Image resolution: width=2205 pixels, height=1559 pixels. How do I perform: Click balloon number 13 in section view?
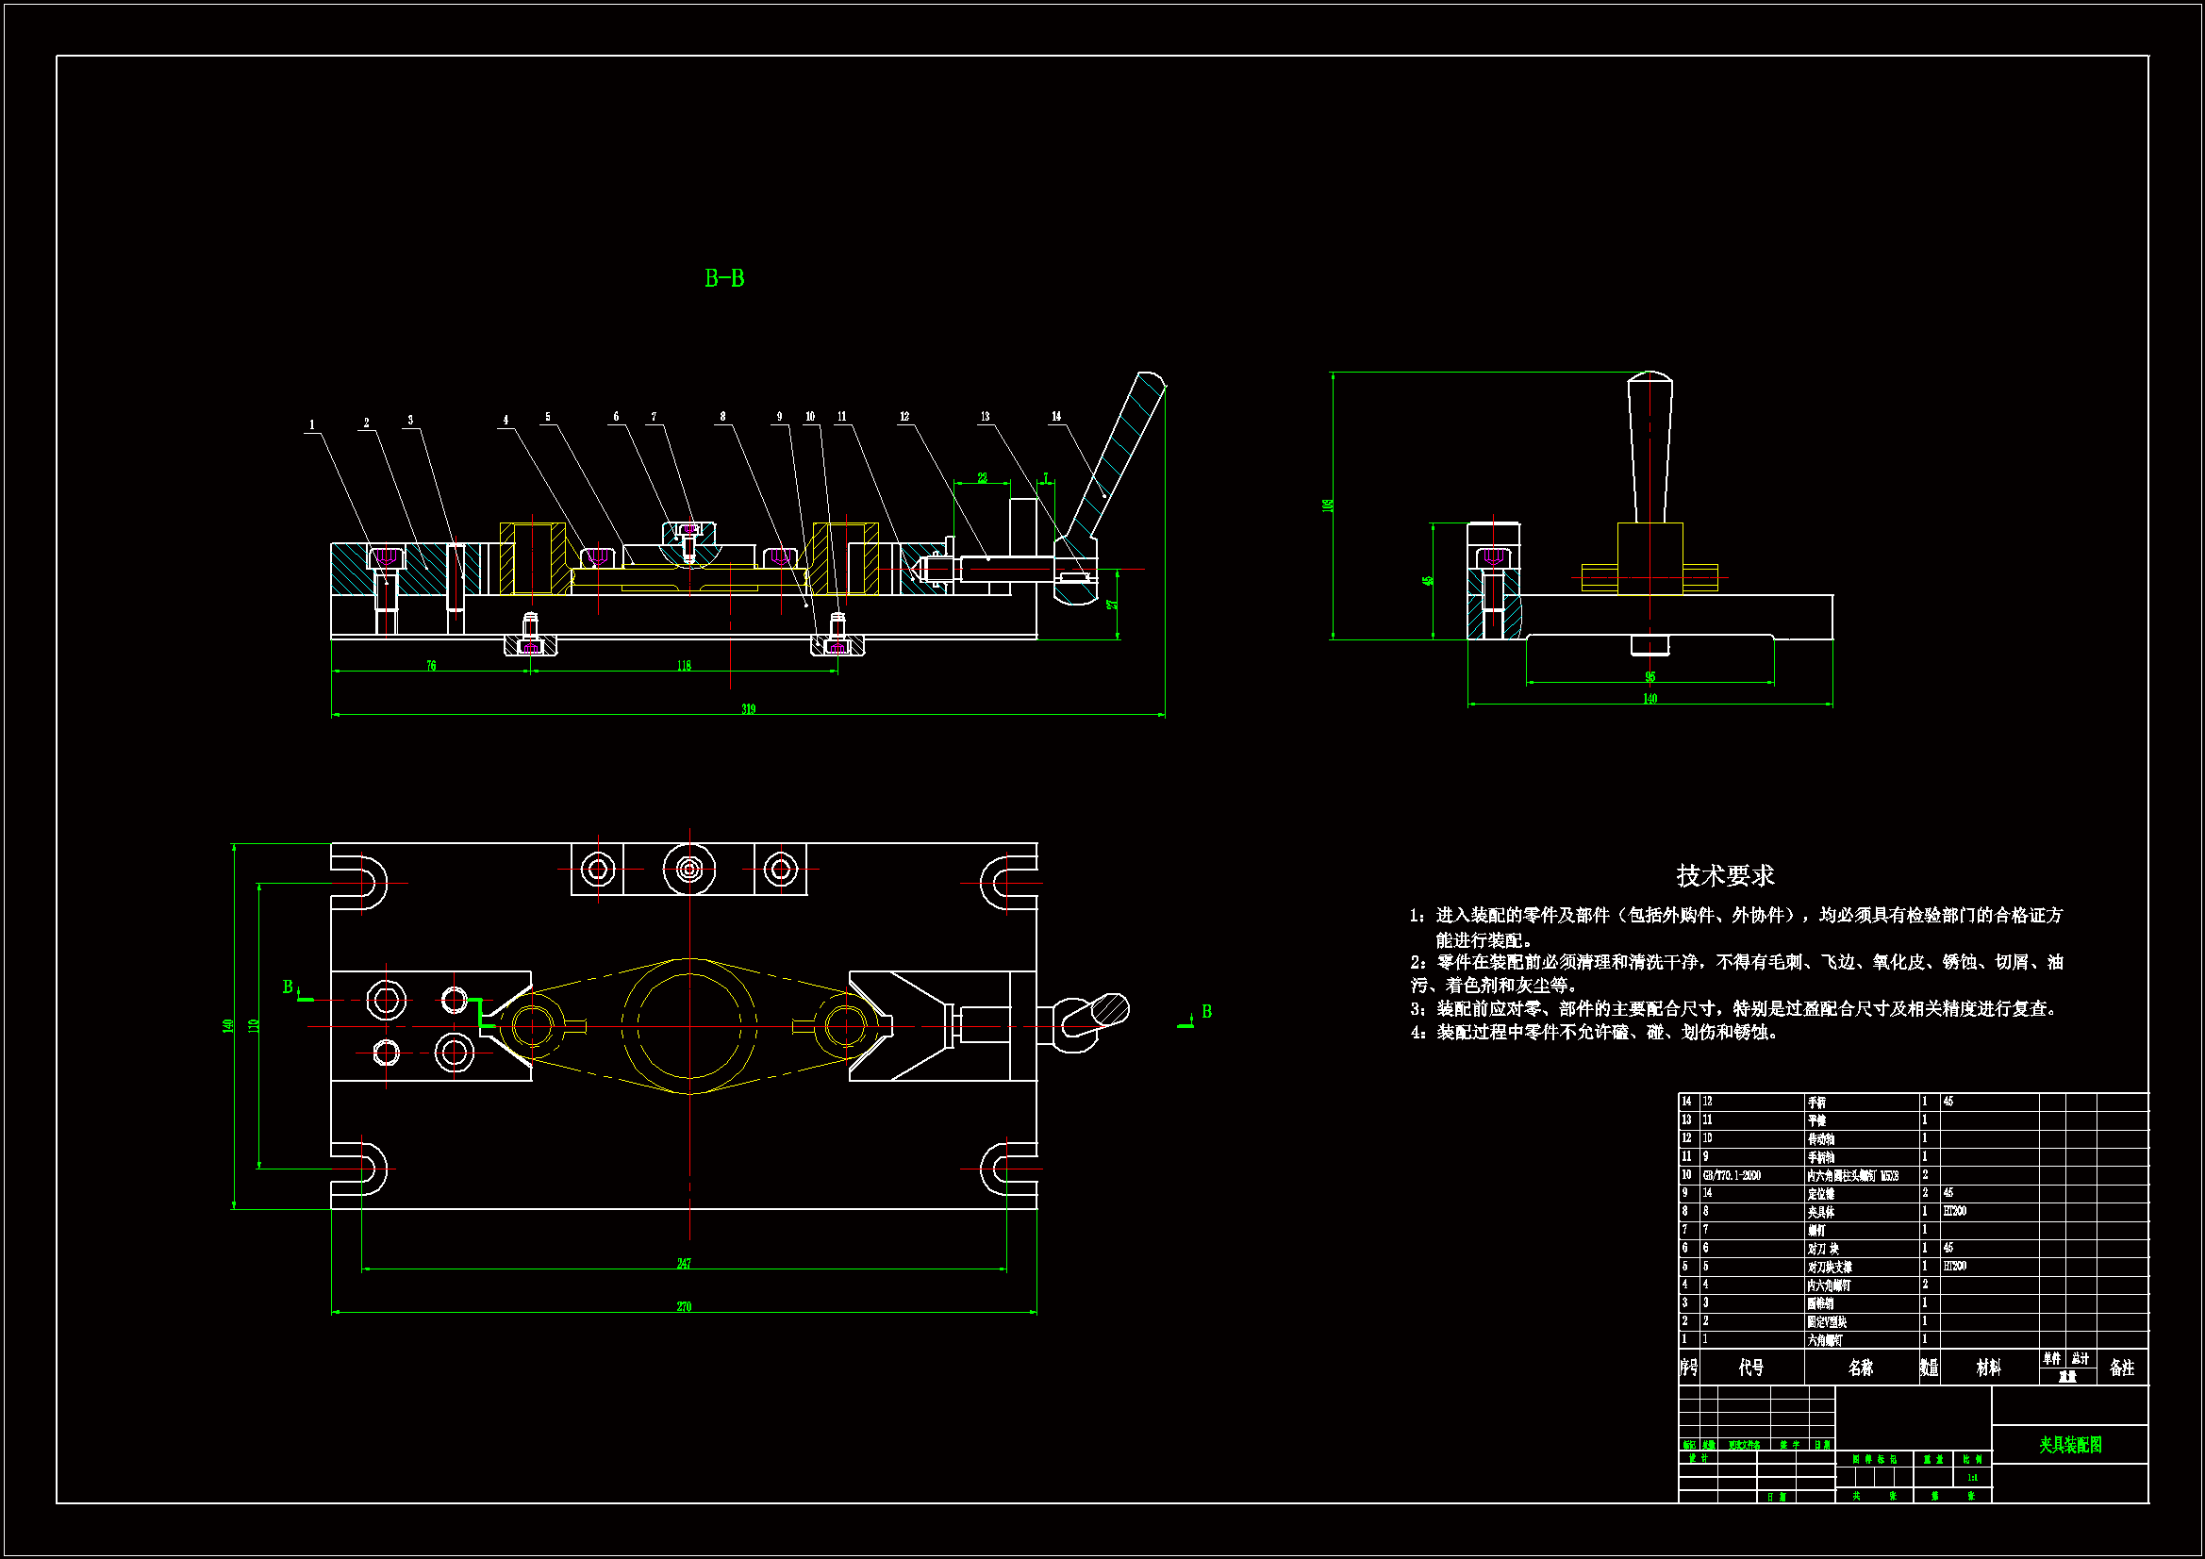coord(986,417)
